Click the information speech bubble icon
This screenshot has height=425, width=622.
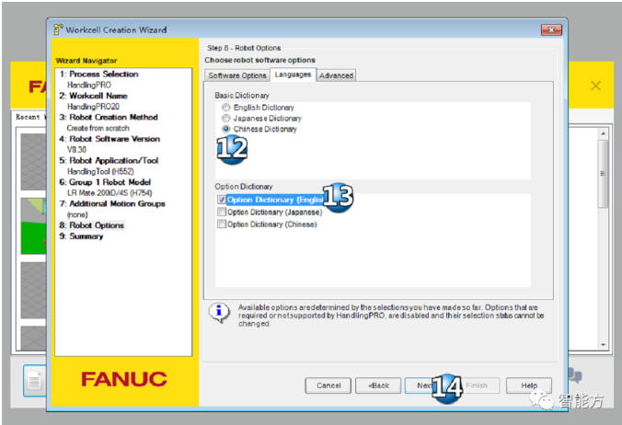219,313
